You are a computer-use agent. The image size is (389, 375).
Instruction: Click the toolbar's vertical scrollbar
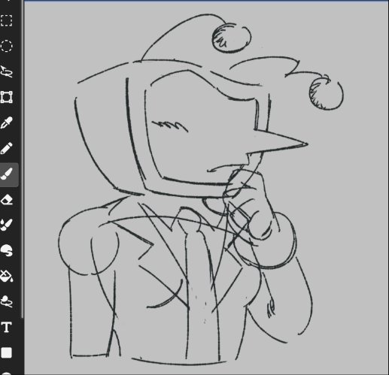tap(23, 159)
